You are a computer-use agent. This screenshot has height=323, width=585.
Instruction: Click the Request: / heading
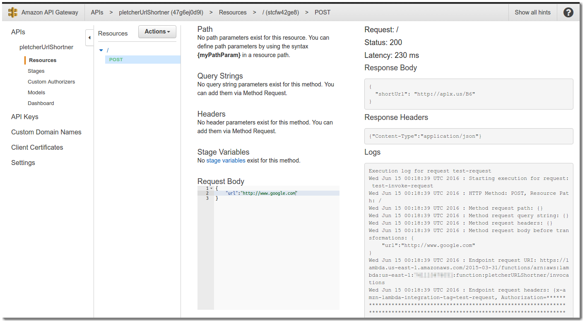click(381, 30)
